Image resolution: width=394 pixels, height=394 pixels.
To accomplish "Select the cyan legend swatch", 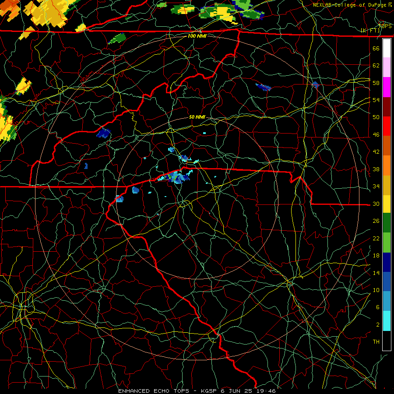I will click(x=387, y=321).
